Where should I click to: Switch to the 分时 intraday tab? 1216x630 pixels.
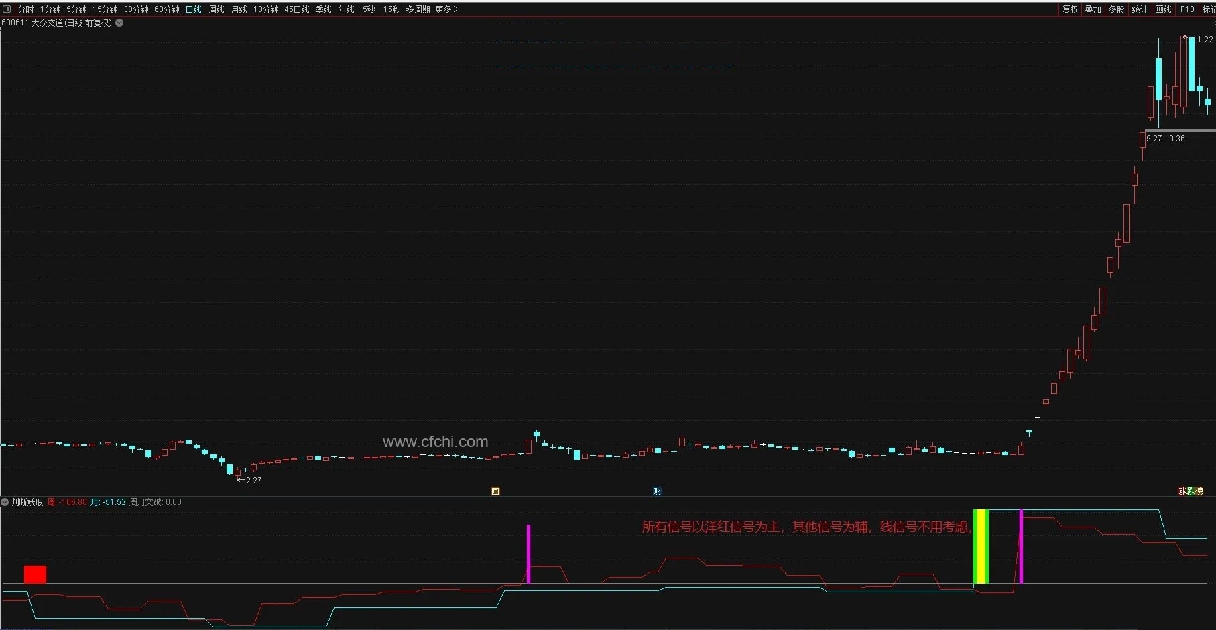coord(26,9)
